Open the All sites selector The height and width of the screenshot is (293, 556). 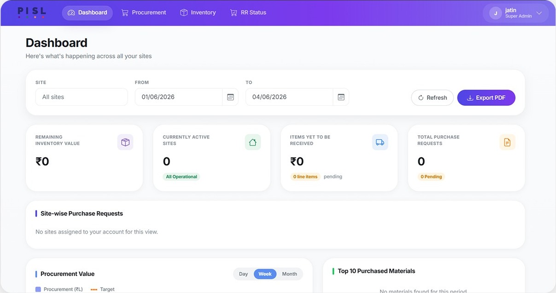82,97
